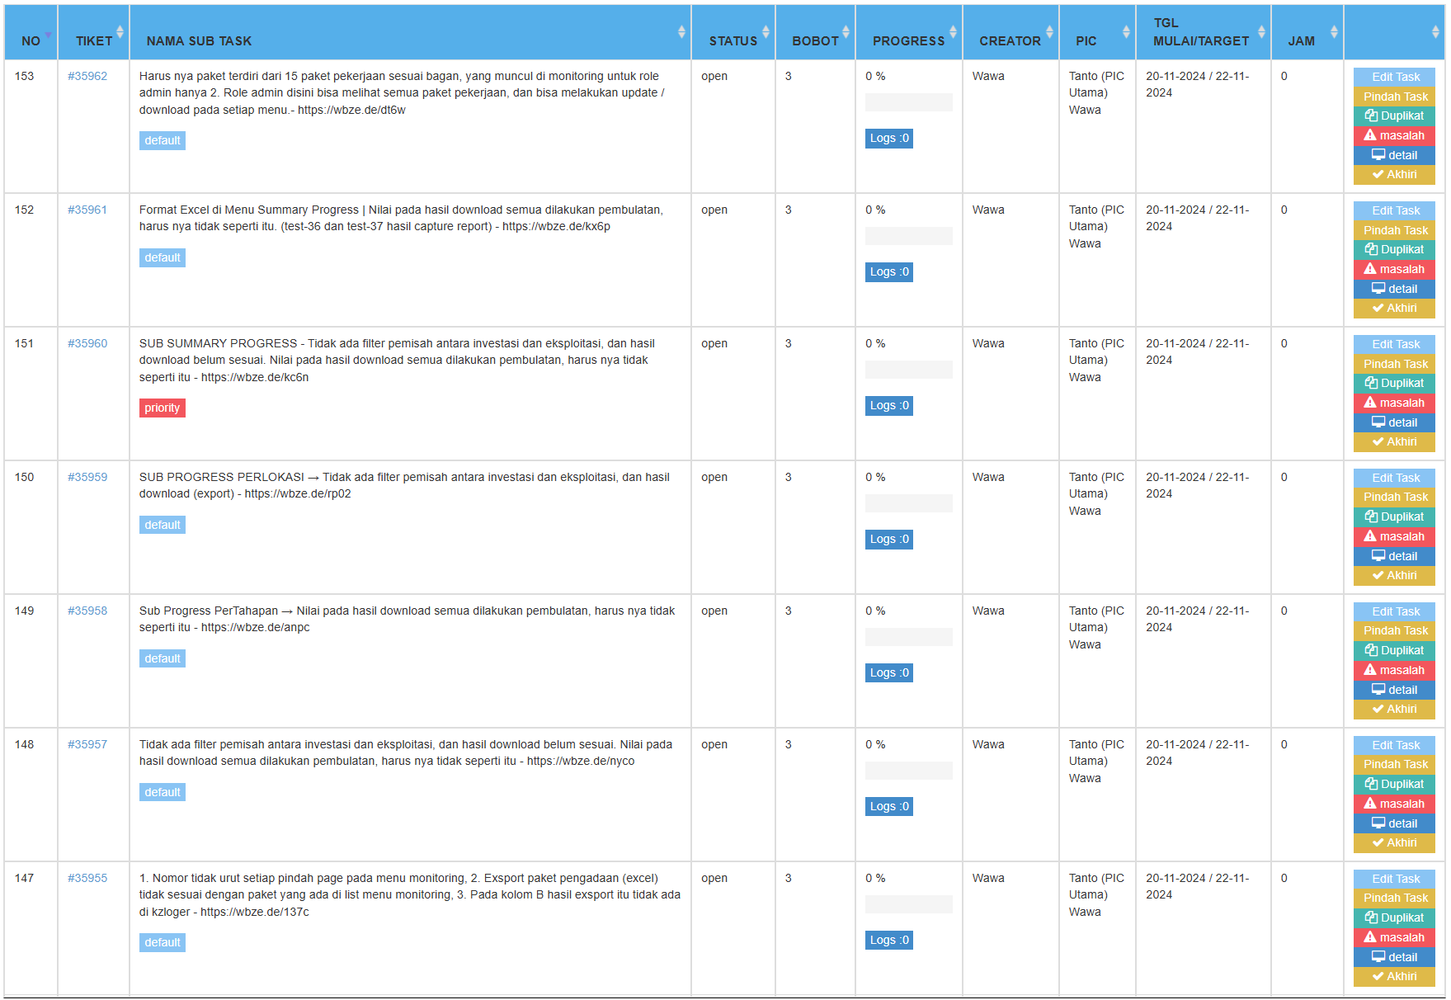The width and height of the screenshot is (1451, 1000).
Task: Click masalah warning button in row 148
Action: click(x=1393, y=804)
